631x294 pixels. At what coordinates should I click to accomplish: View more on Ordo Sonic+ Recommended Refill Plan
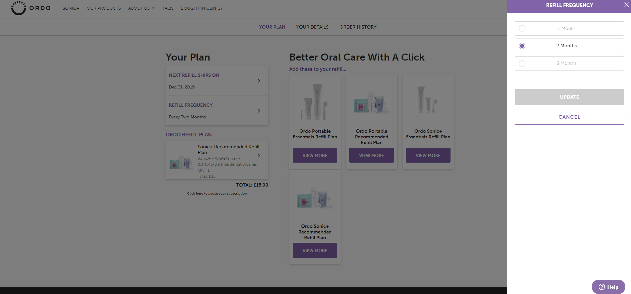(315, 250)
